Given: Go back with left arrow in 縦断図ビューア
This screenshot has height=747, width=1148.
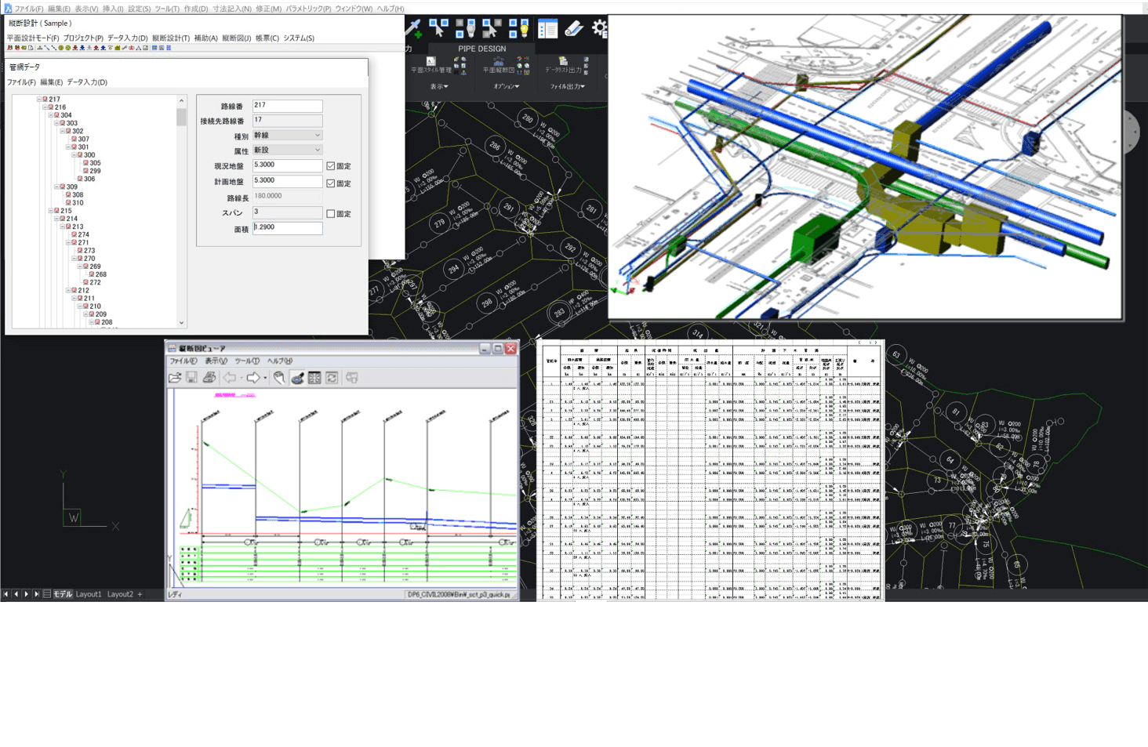Looking at the screenshot, I should (230, 378).
